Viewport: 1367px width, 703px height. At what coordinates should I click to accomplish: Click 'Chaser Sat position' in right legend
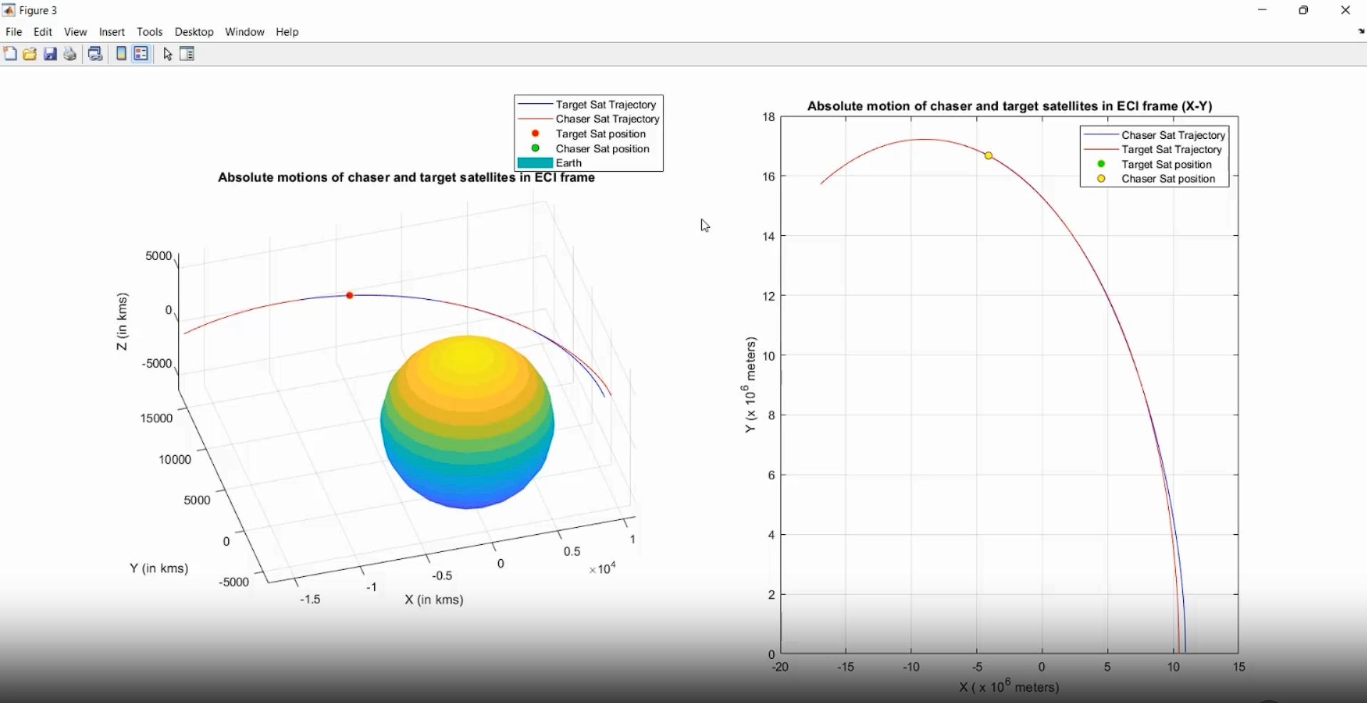pyautogui.click(x=1168, y=179)
